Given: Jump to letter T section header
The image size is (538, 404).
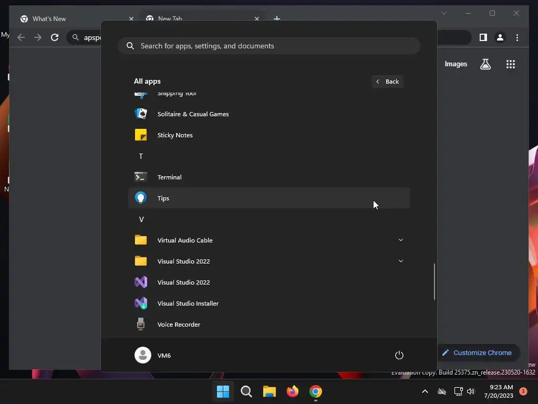Looking at the screenshot, I should coord(141,156).
